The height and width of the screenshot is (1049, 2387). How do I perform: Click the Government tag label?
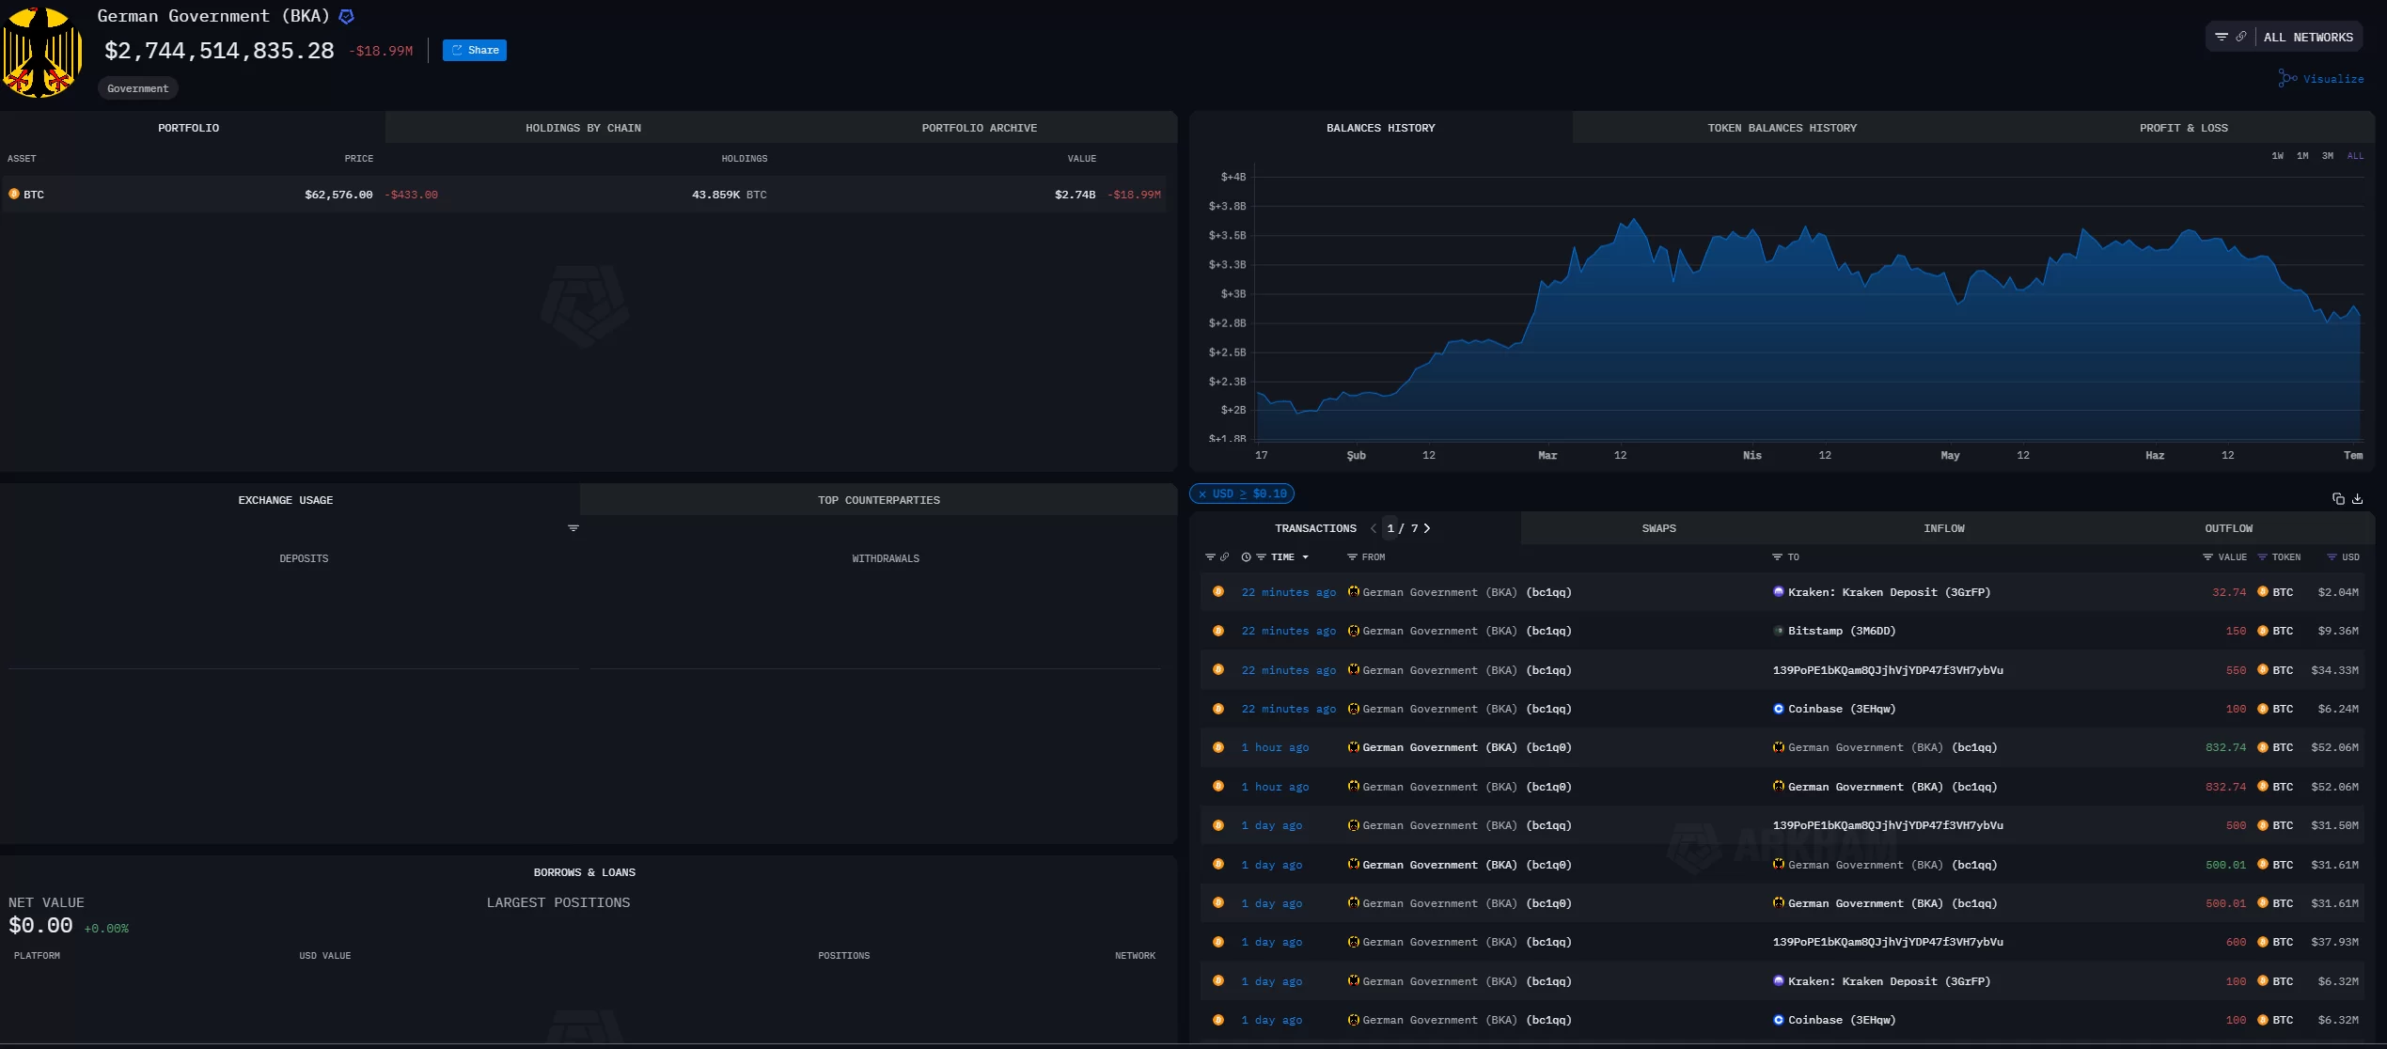coord(138,88)
